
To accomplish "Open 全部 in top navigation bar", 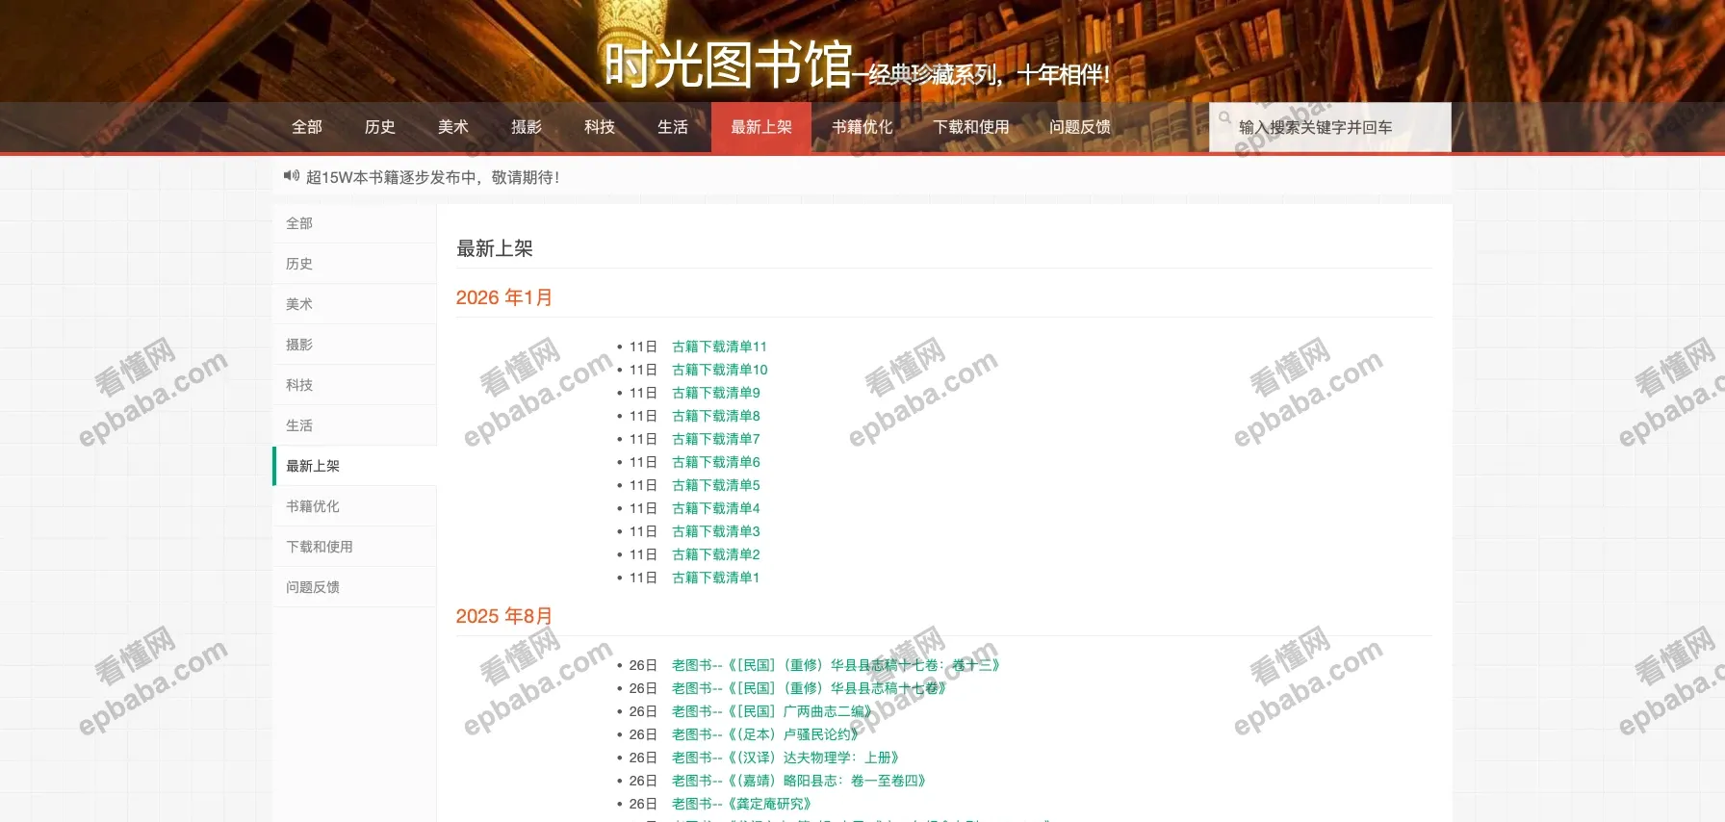I will tap(307, 127).
